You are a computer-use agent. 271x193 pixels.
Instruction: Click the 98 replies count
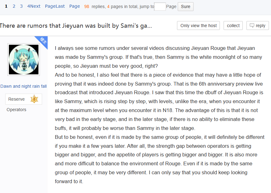point(87,6)
